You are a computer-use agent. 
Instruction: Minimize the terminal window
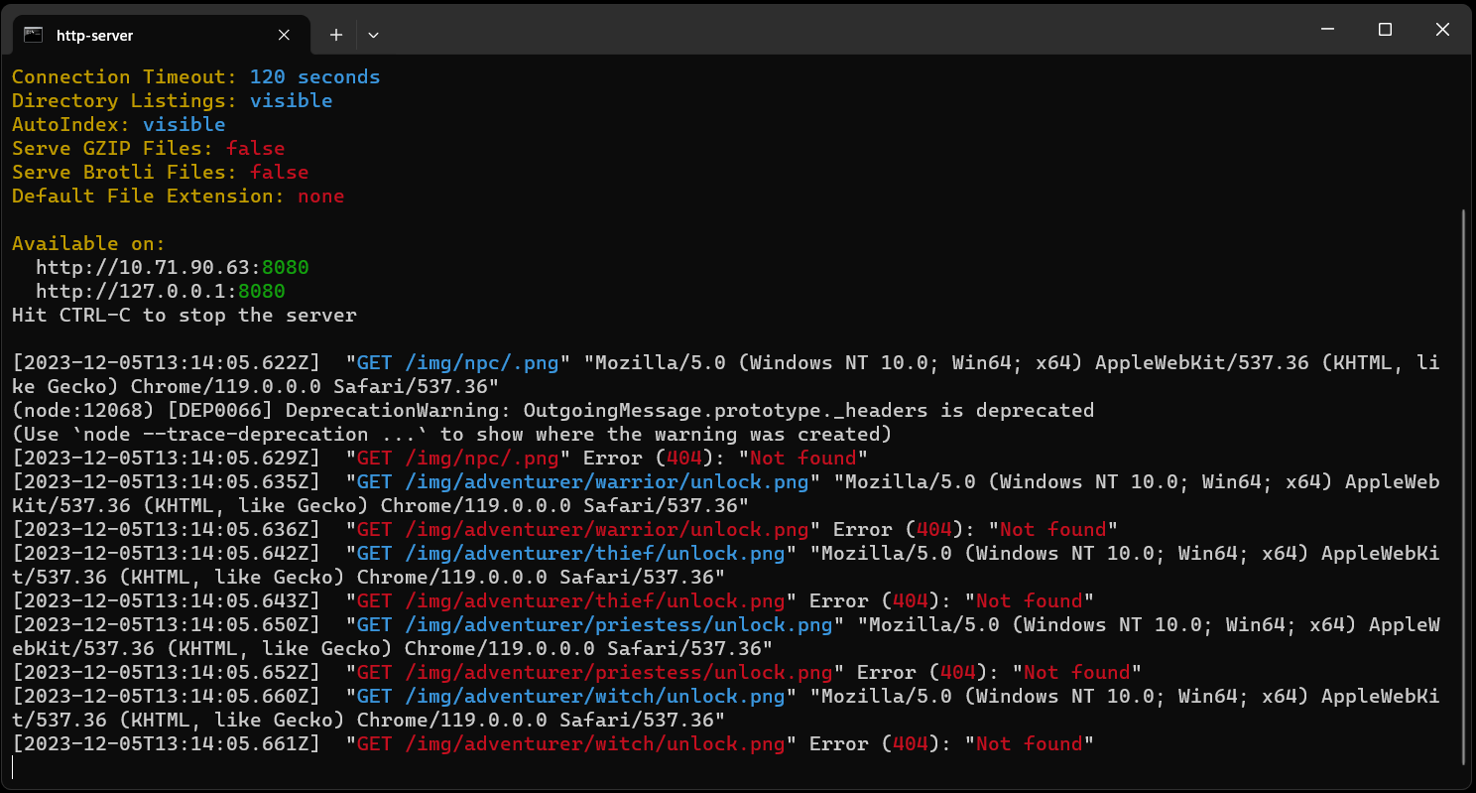1327,30
